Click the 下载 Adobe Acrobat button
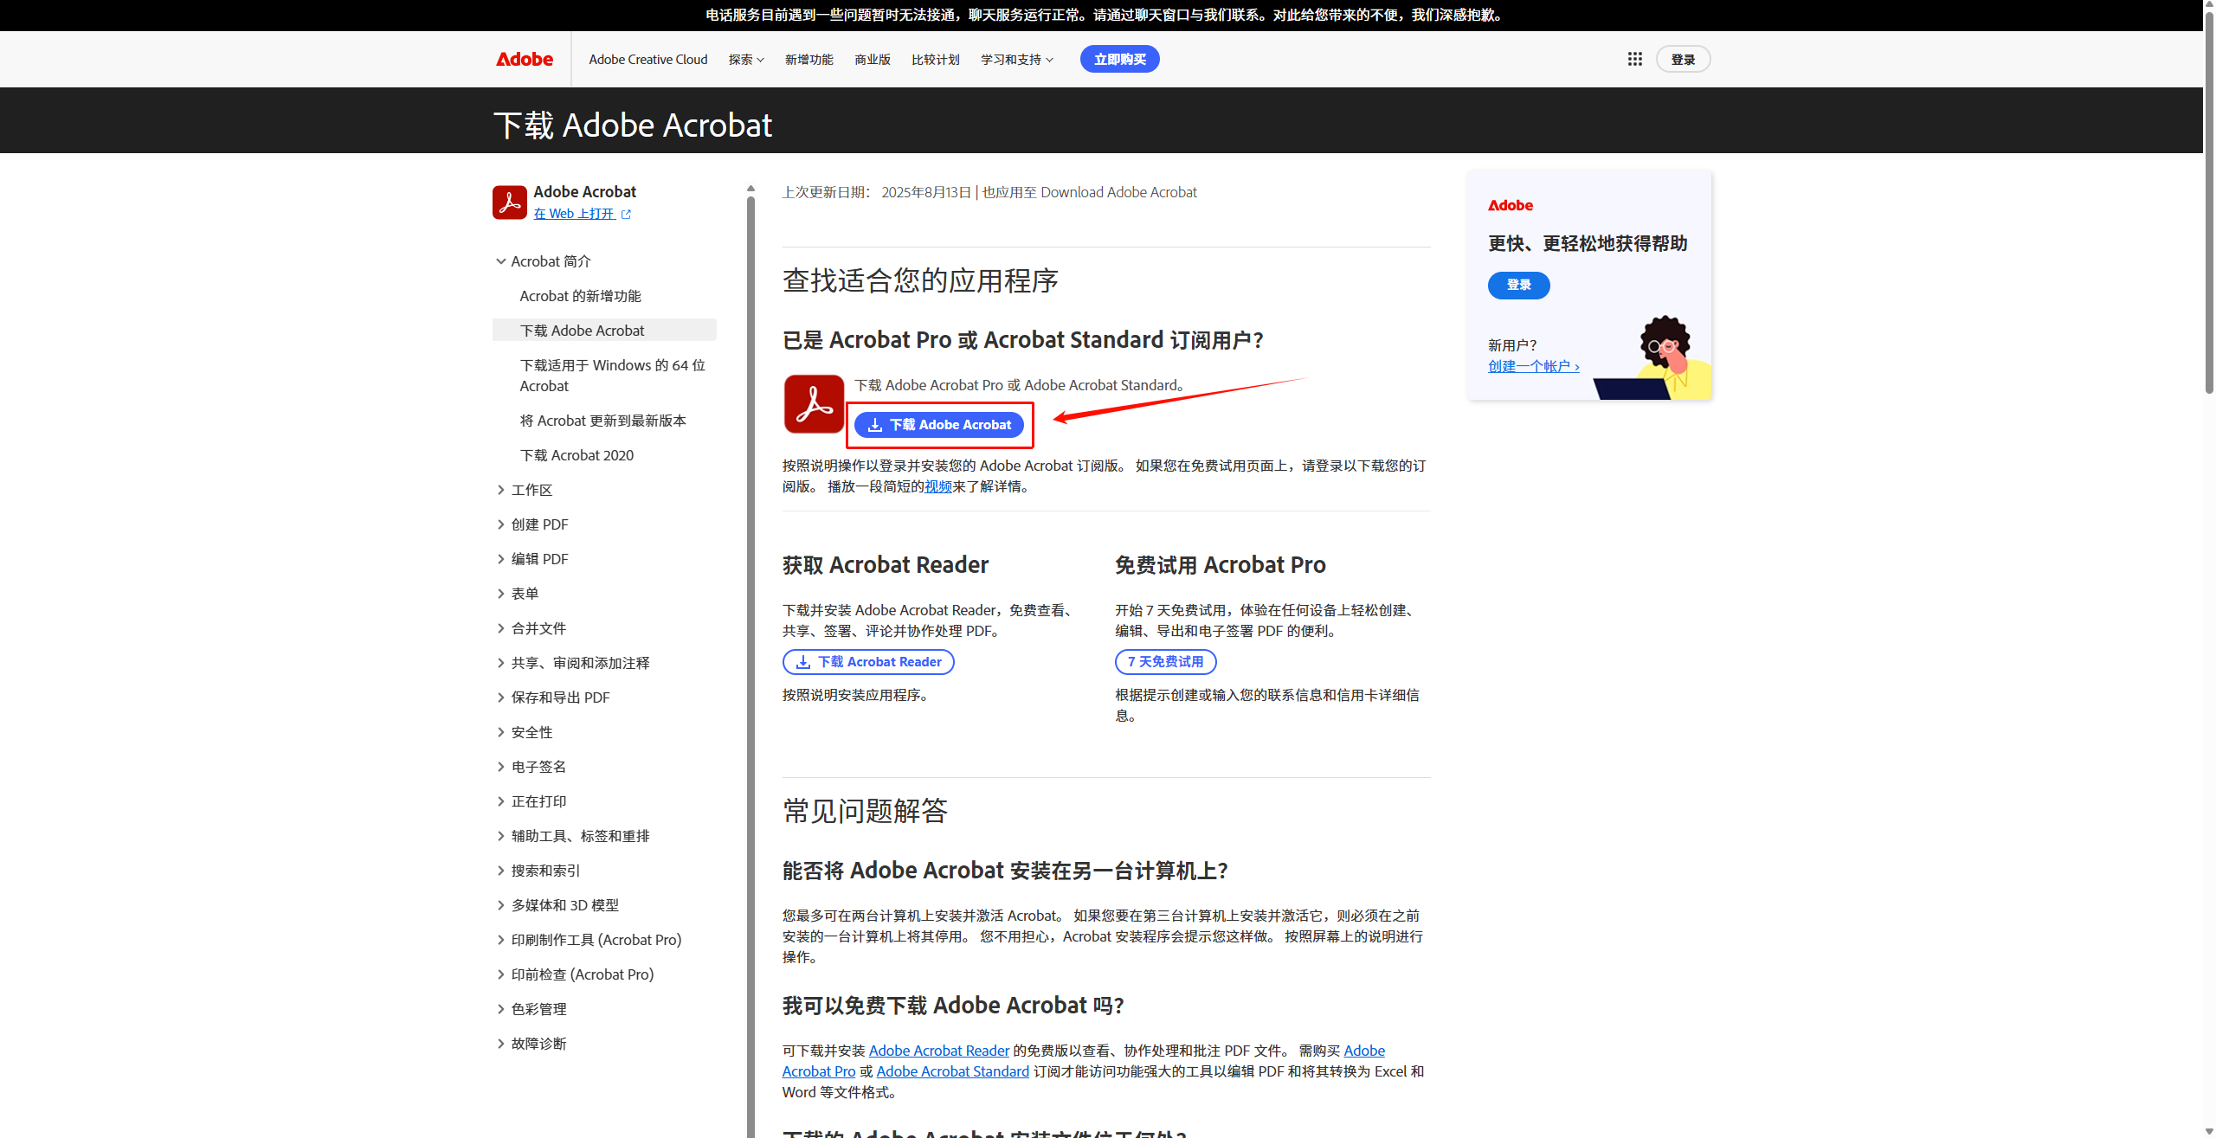 coord(939,424)
